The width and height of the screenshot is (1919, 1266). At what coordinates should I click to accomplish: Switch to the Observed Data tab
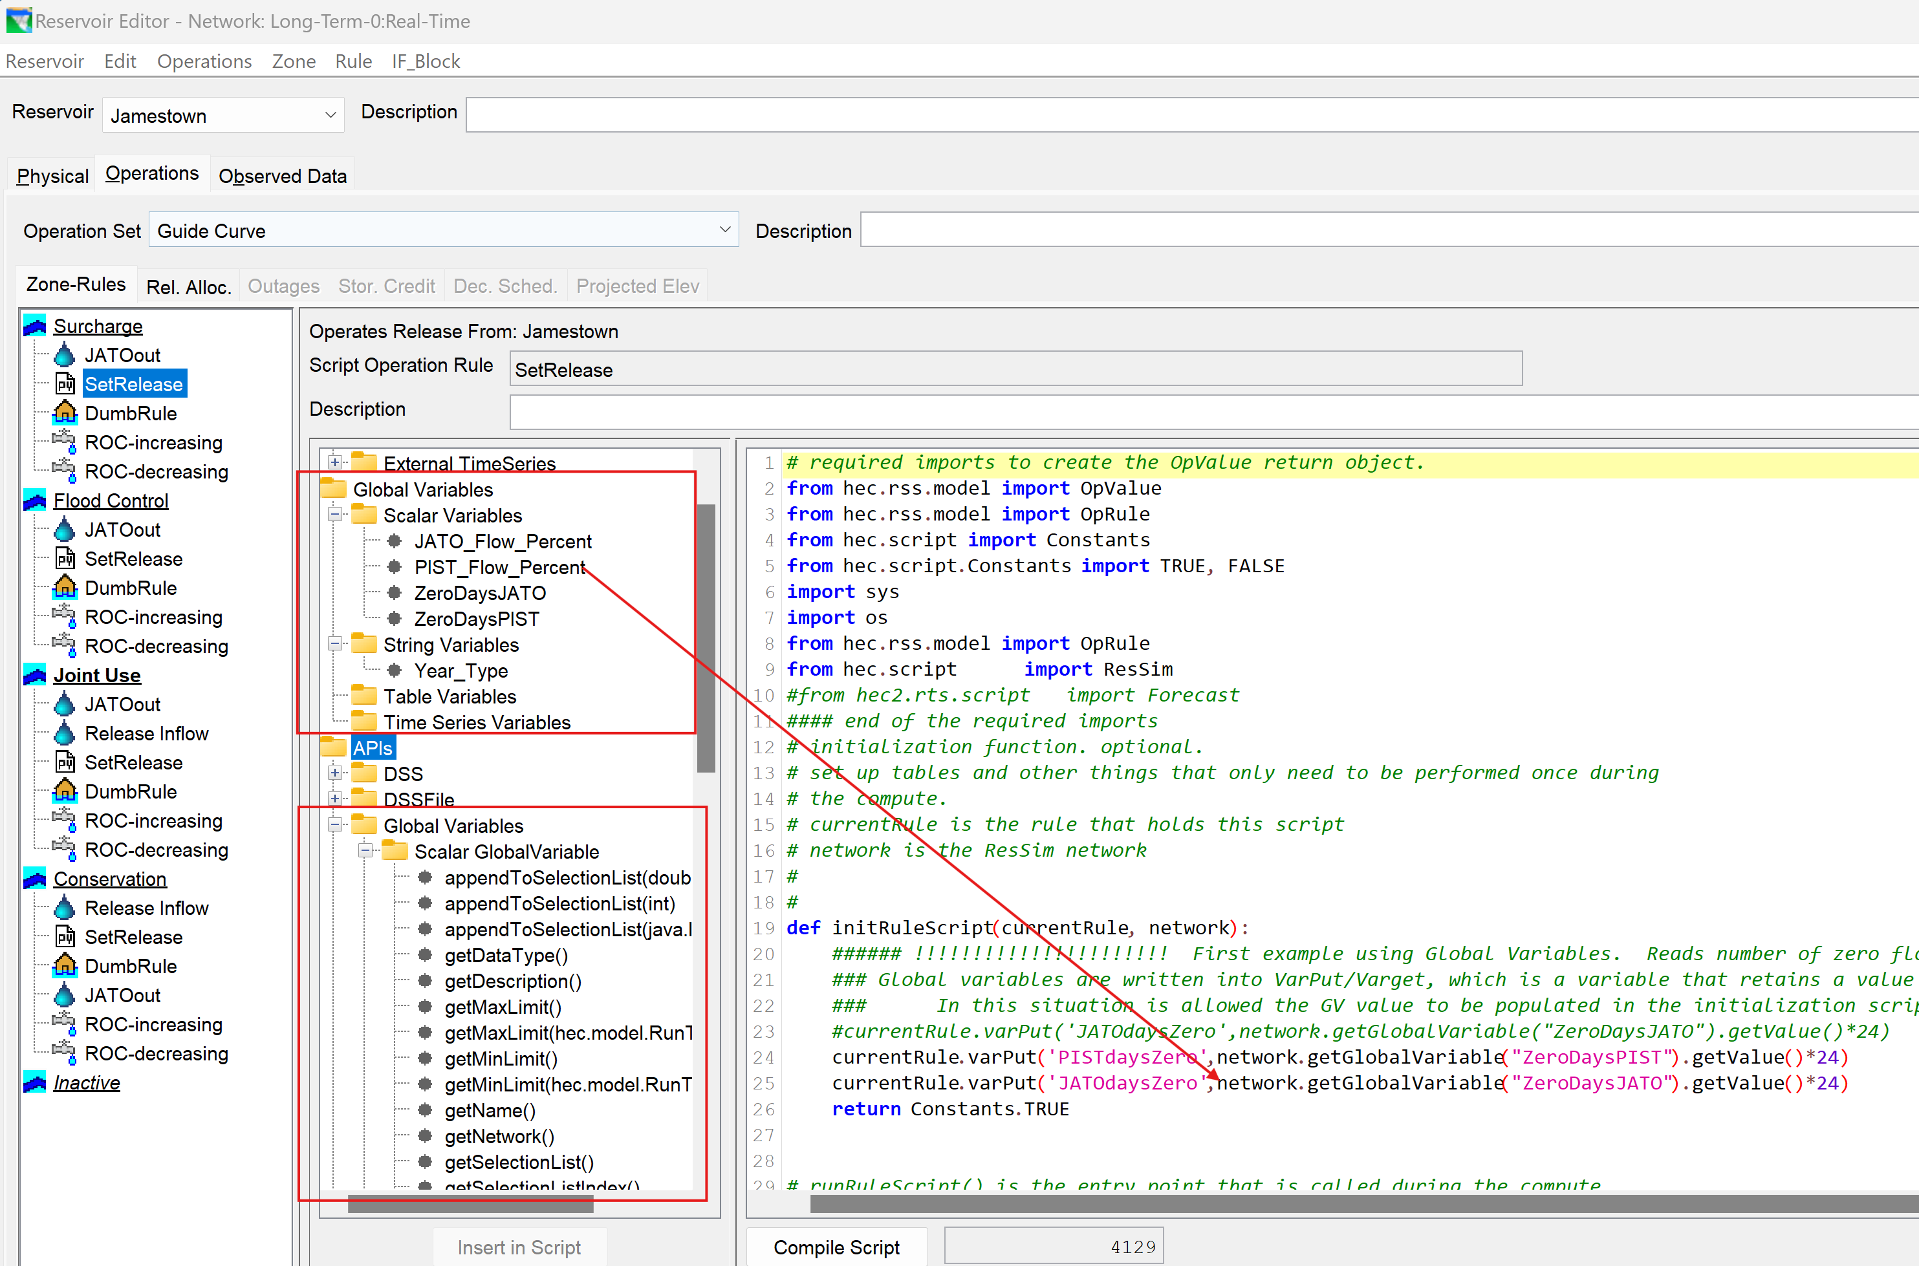[282, 175]
